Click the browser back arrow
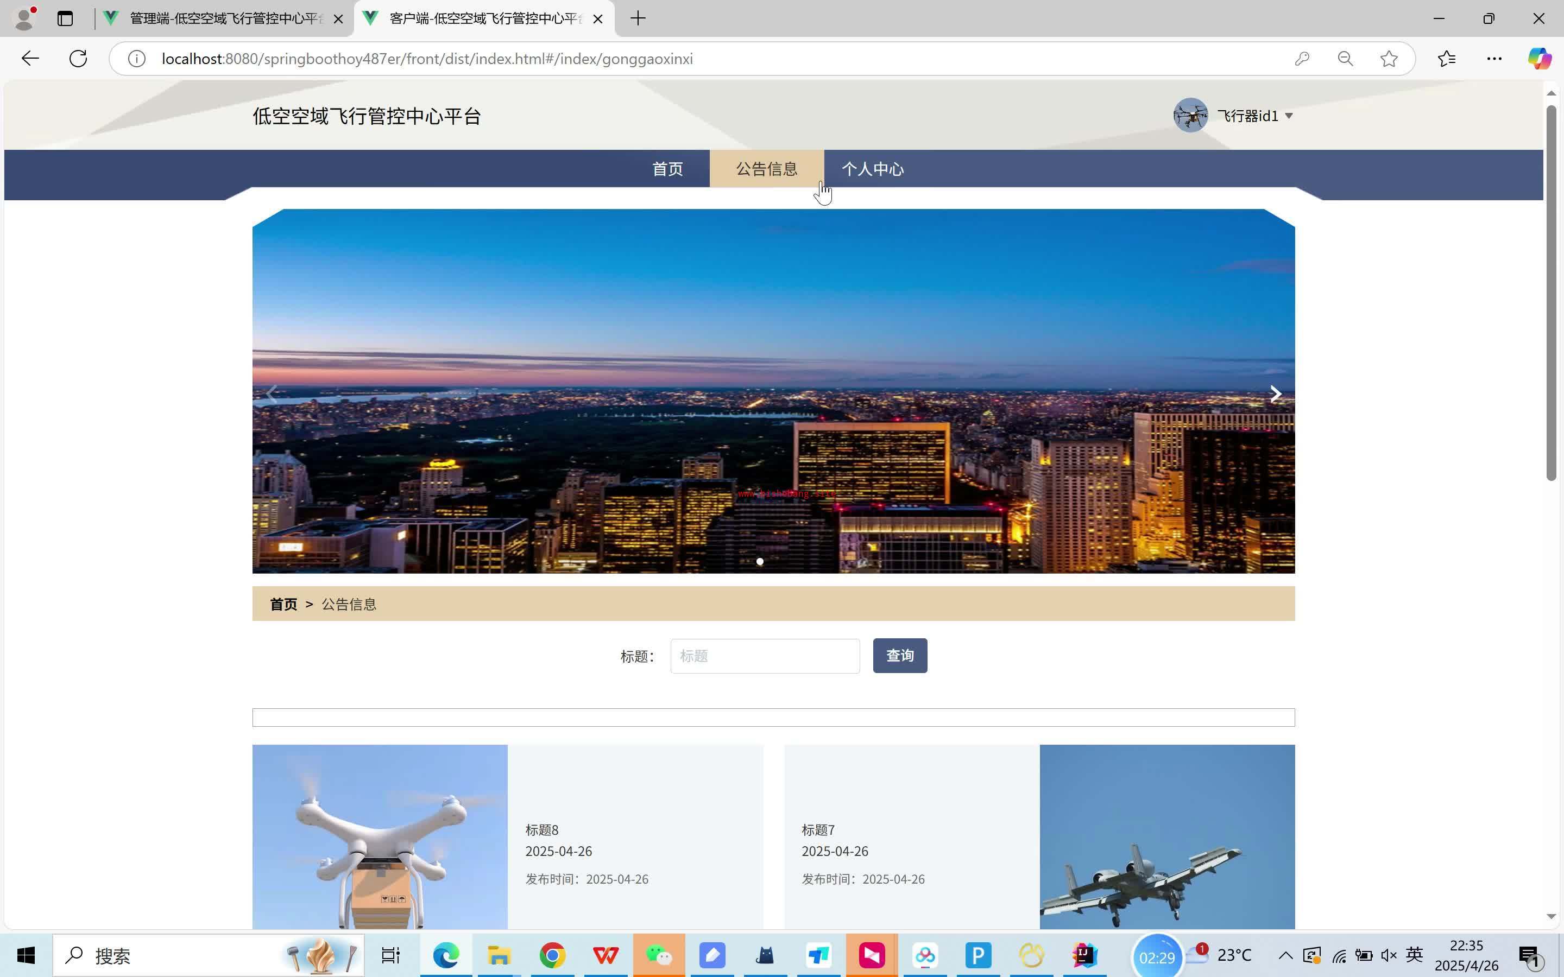The height and width of the screenshot is (977, 1564). [30, 59]
